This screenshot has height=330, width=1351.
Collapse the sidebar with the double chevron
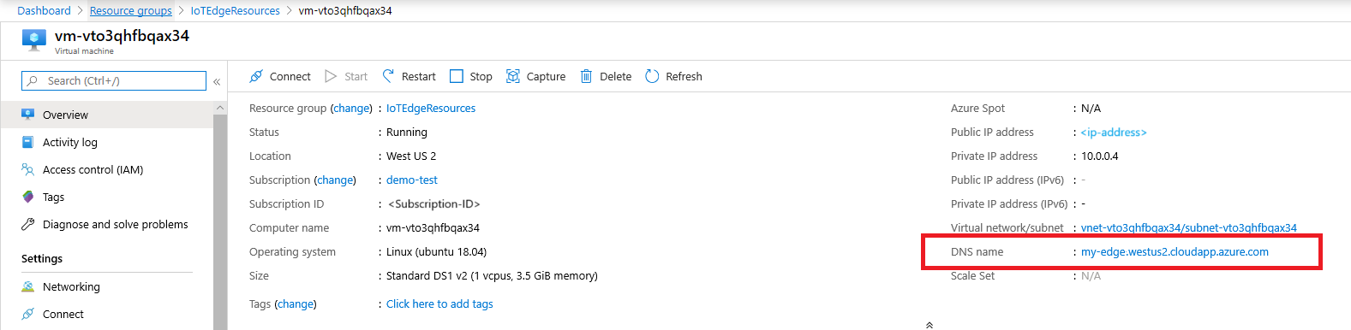pos(217,81)
